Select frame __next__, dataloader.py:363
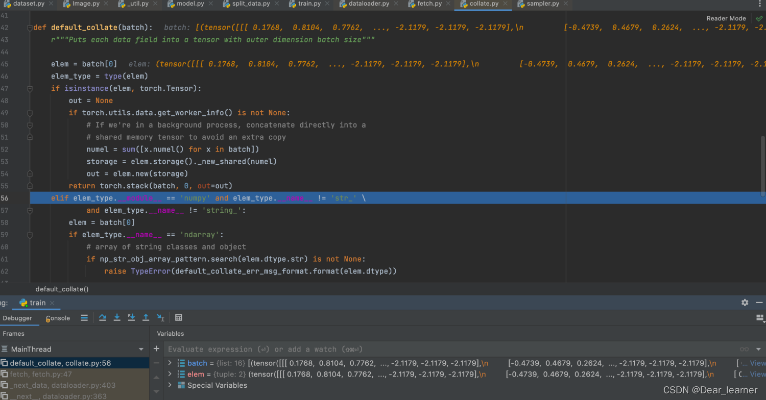Image resolution: width=766 pixels, height=400 pixels. click(x=75, y=396)
